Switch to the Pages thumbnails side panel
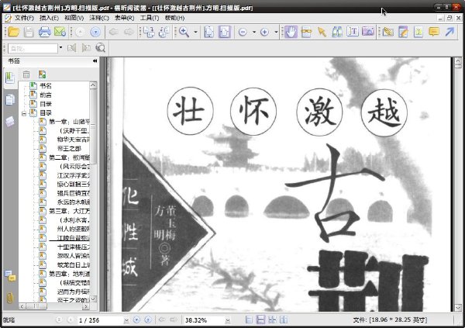The height and width of the screenshot is (328, 465). [10, 100]
